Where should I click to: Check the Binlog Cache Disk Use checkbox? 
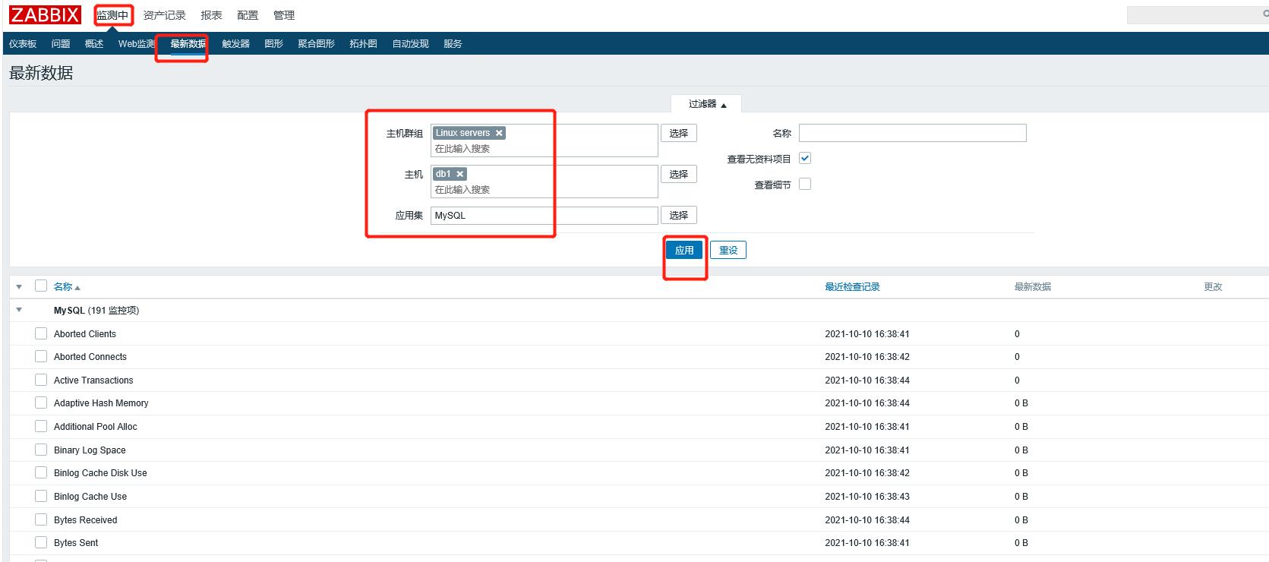point(41,472)
